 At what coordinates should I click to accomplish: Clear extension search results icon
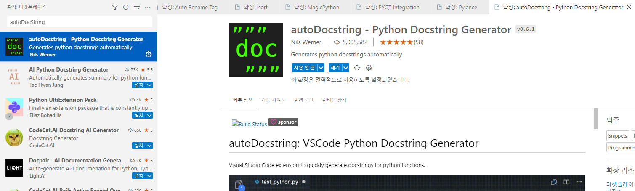pos(137,7)
